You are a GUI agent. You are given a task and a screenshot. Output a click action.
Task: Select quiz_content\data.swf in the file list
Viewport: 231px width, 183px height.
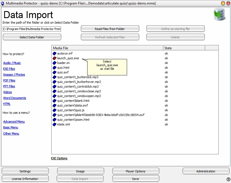[x=72, y=105]
